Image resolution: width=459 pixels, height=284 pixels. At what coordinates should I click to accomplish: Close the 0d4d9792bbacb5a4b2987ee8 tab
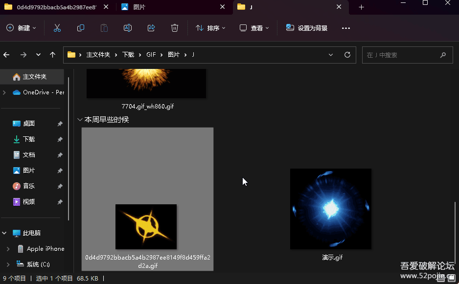[x=106, y=7]
